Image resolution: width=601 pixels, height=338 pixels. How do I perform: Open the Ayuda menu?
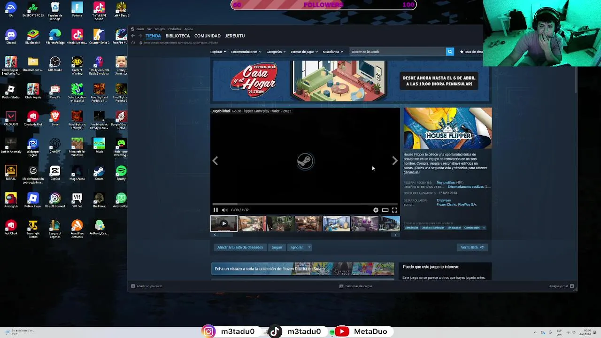coord(188,29)
